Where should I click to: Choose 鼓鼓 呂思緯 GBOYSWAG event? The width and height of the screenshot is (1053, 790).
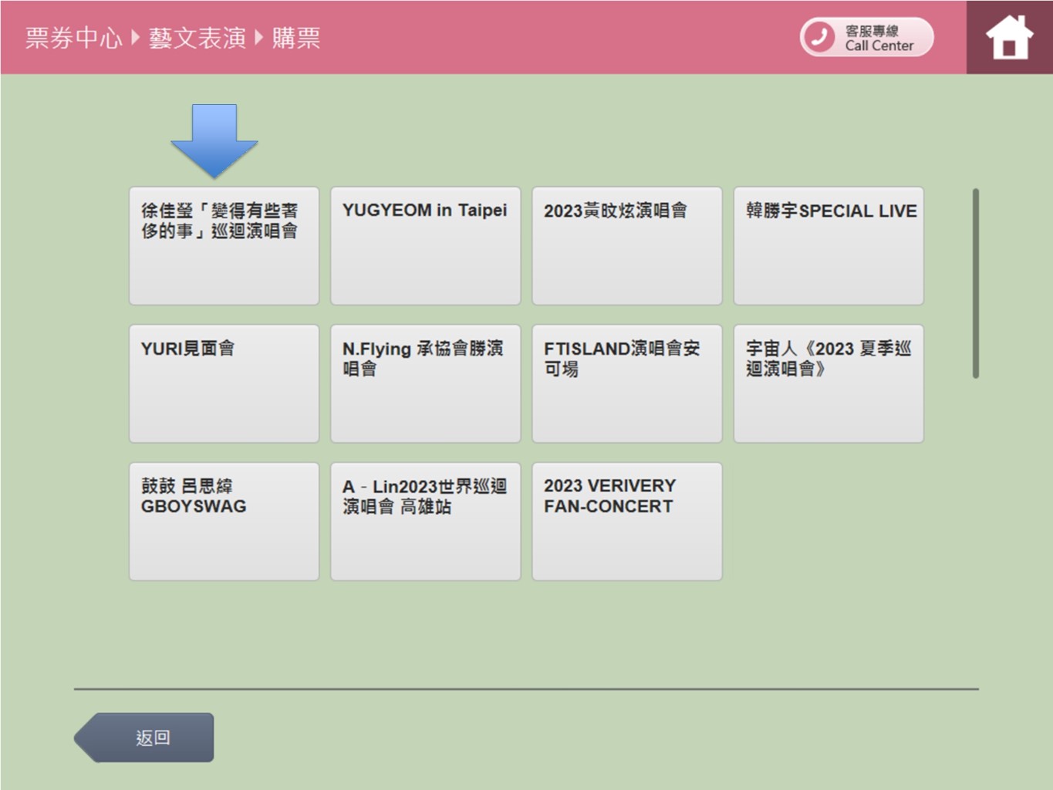(224, 522)
